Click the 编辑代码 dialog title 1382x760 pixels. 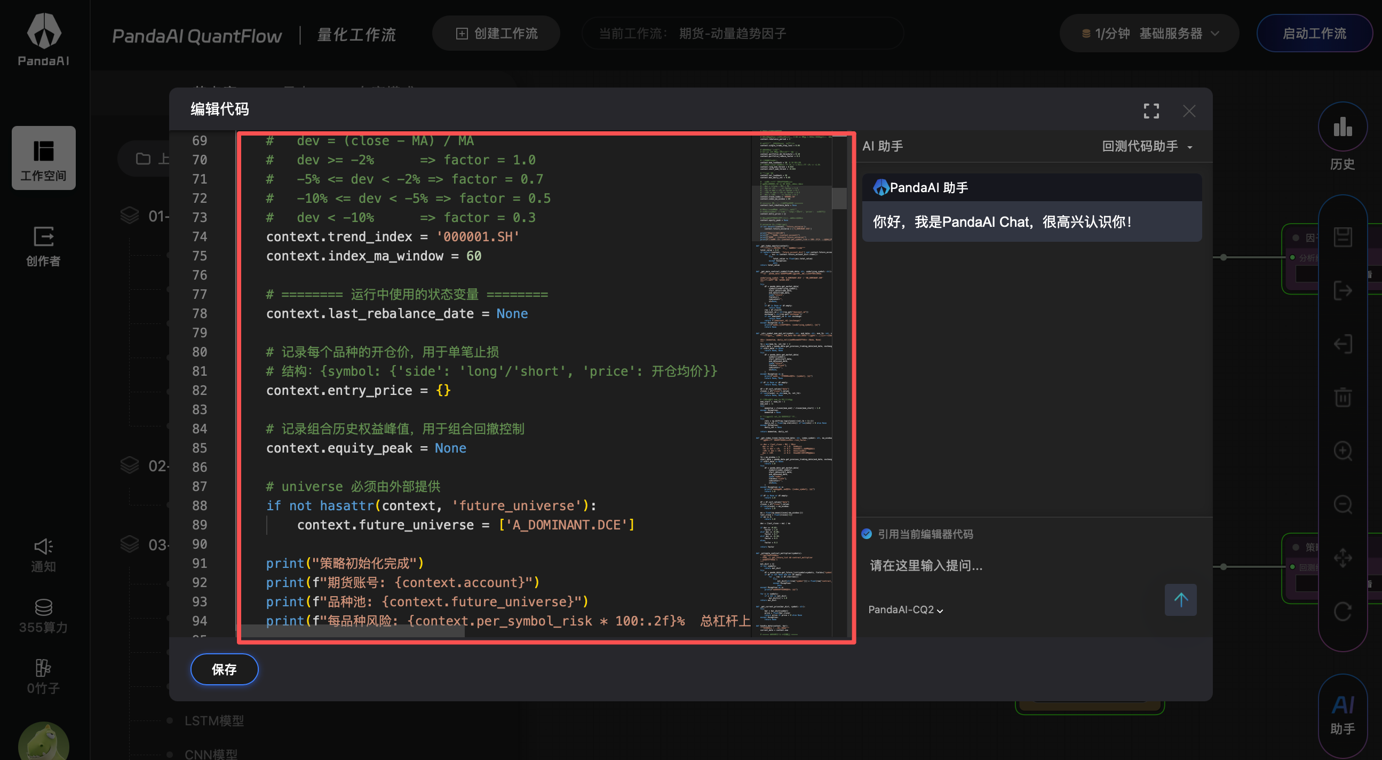tap(220, 109)
